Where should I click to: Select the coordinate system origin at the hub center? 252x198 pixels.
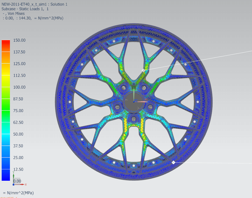pyautogui.click(x=134, y=101)
